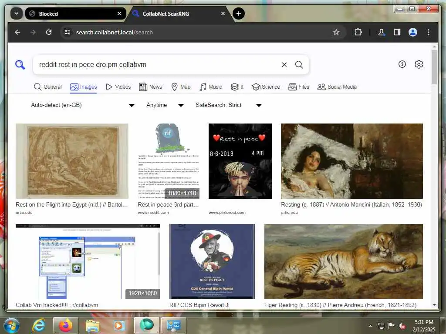Image resolution: width=446 pixels, height=334 pixels.
Task: Reload the search results page
Action: [x=49, y=32]
